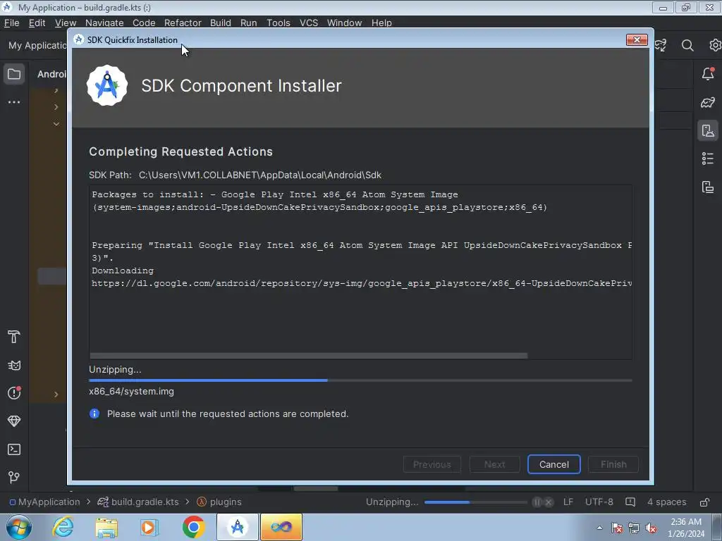This screenshot has width=722, height=541.
Task: Open the Build menu
Action: [x=221, y=23]
